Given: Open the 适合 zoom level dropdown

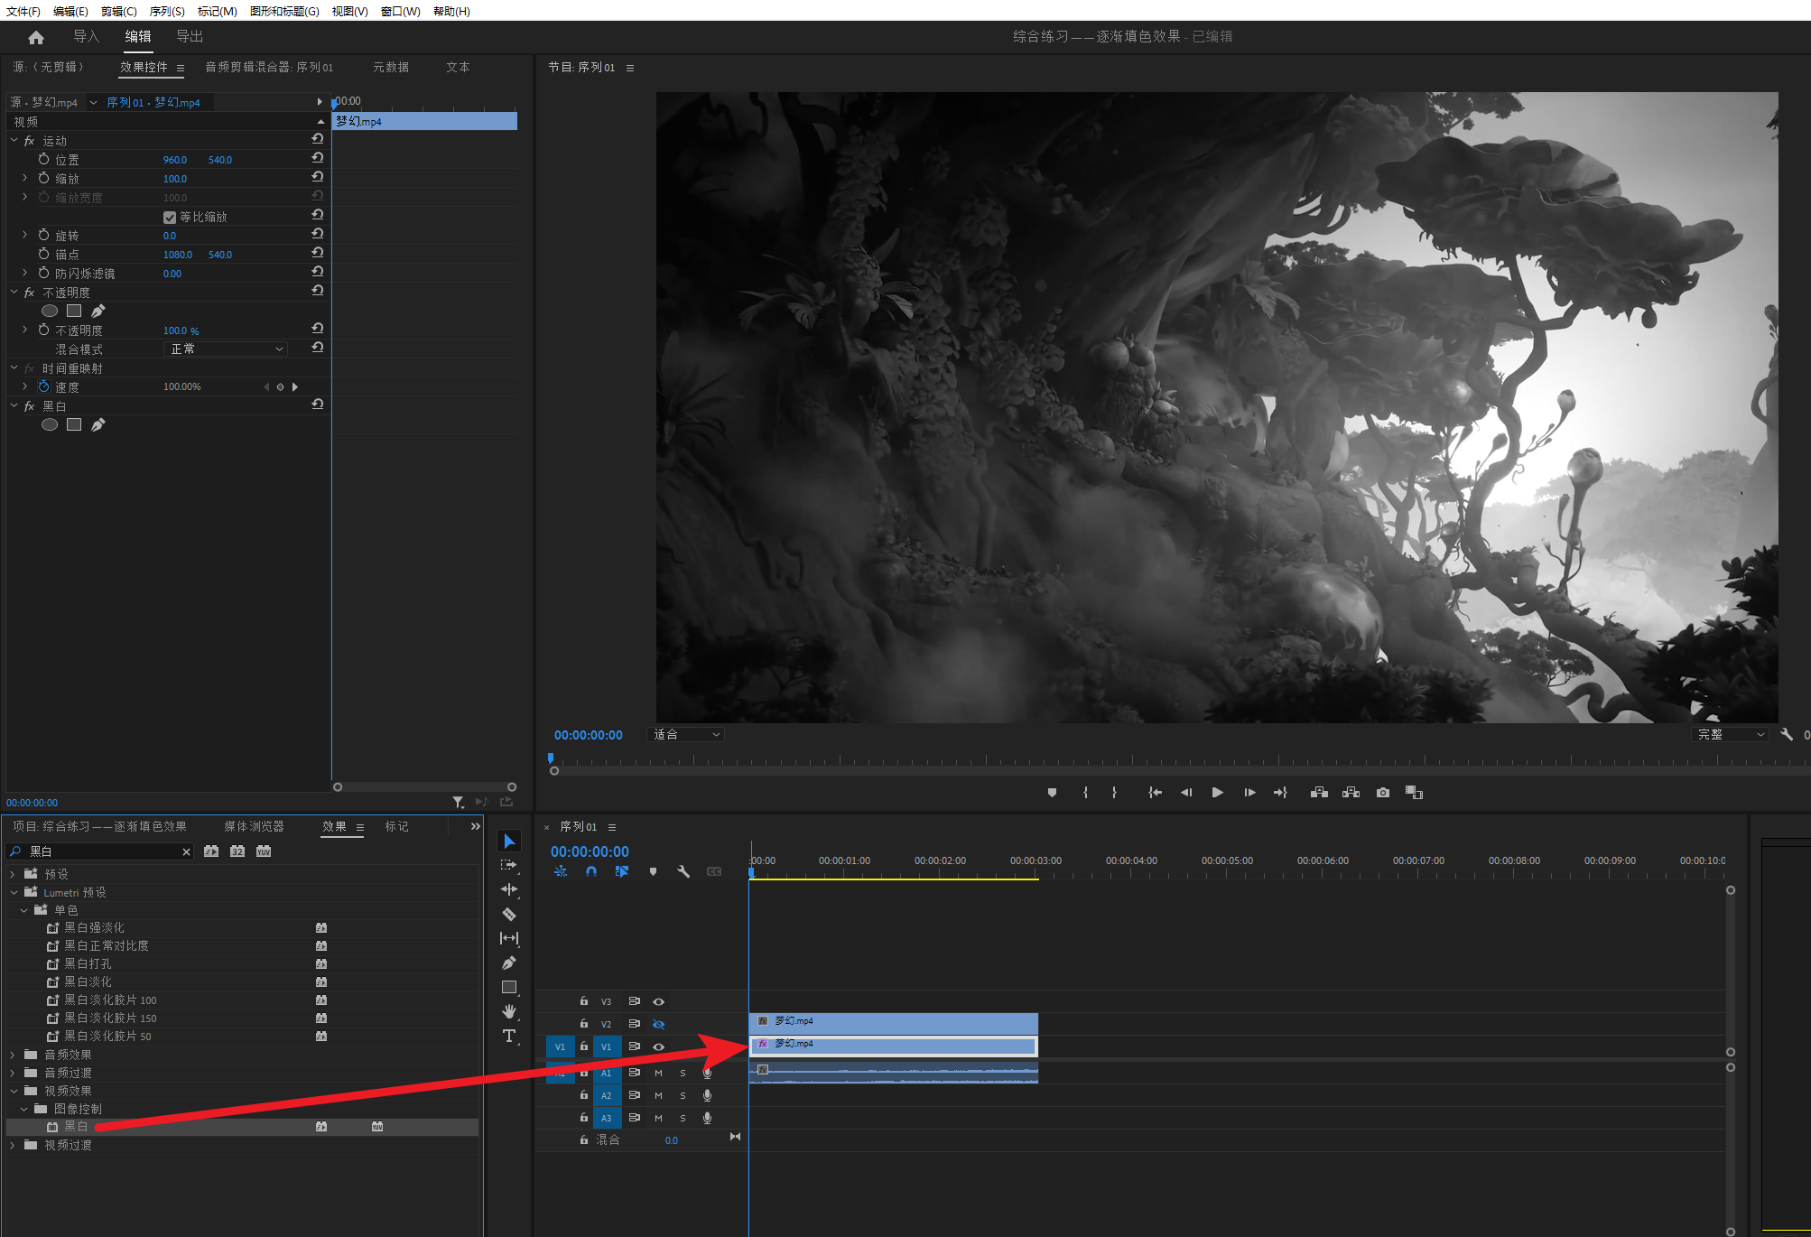Looking at the screenshot, I should point(686,735).
